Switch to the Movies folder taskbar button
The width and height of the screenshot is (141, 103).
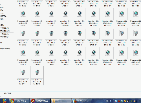(x=61, y=101)
